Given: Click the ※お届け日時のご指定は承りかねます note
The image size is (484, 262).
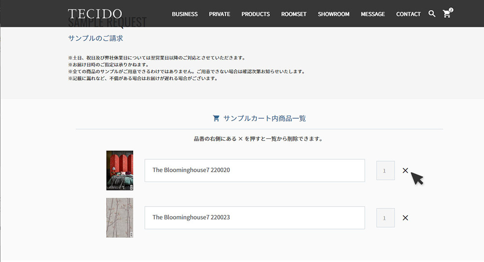Looking at the screenshot, I should (108, 65).
